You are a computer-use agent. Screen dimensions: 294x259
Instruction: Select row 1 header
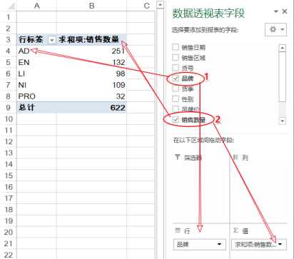[x=9, y=17]
